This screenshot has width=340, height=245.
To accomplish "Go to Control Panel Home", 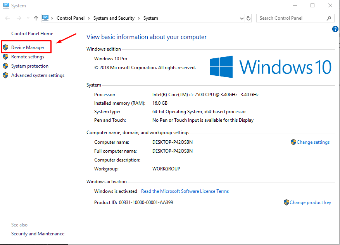I will [32, 34].
